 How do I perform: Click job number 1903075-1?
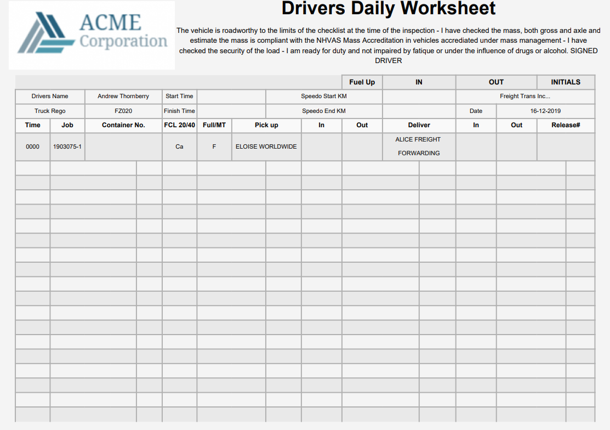tap(67, 146)
